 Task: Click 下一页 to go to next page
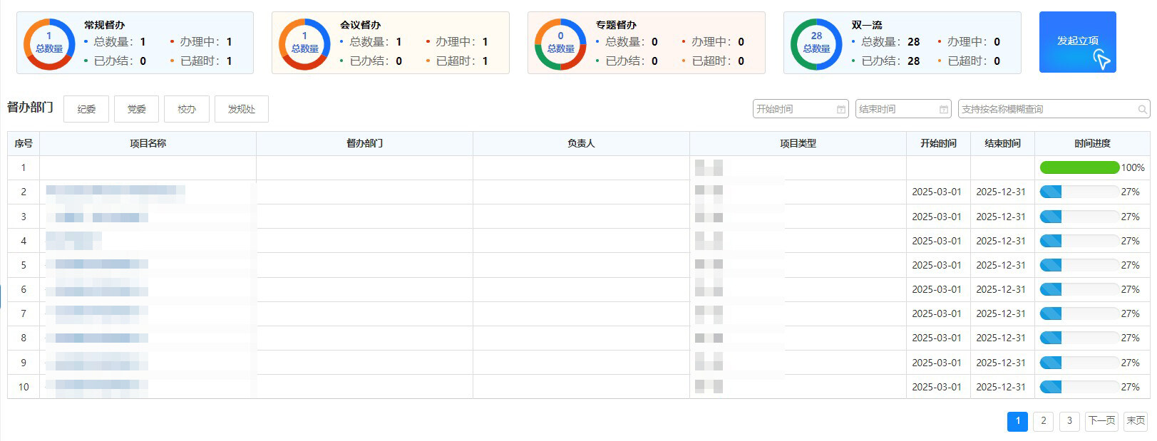(x=1101, y=421)
